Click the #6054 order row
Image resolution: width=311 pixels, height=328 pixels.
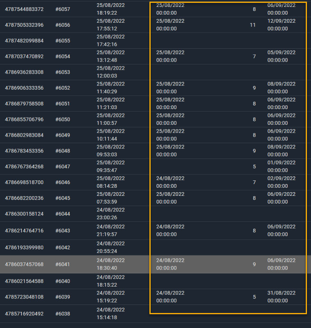62,56
